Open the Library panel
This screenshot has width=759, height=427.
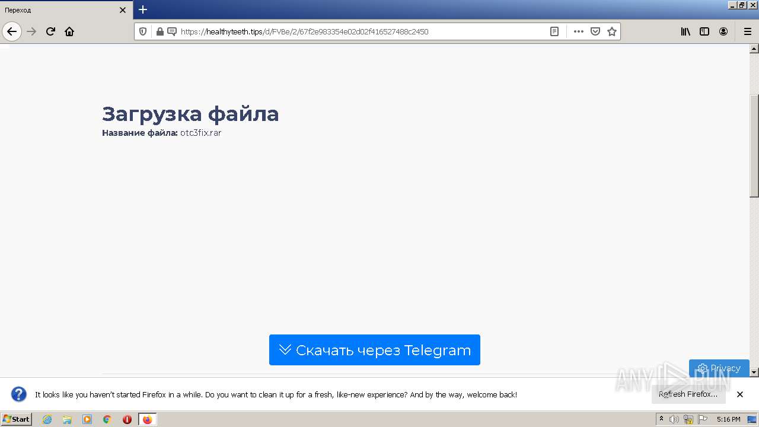pos(685,31)
